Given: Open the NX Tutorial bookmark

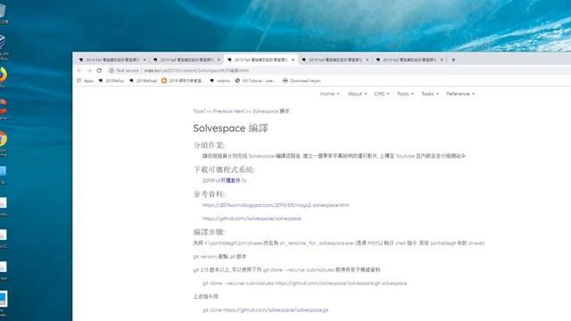Looking at the screenshot, I should tap(256, 81).
